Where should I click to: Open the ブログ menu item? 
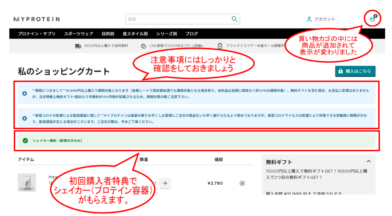(191, 34)
